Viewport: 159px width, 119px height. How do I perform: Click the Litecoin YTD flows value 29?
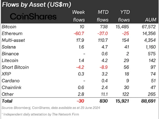pyautogui.click(x=126, y=61)
